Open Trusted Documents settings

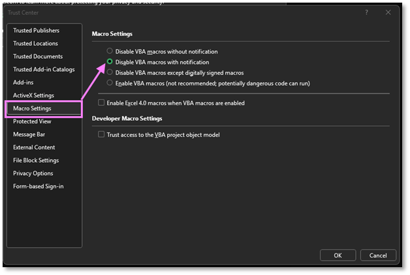(38, 57)
